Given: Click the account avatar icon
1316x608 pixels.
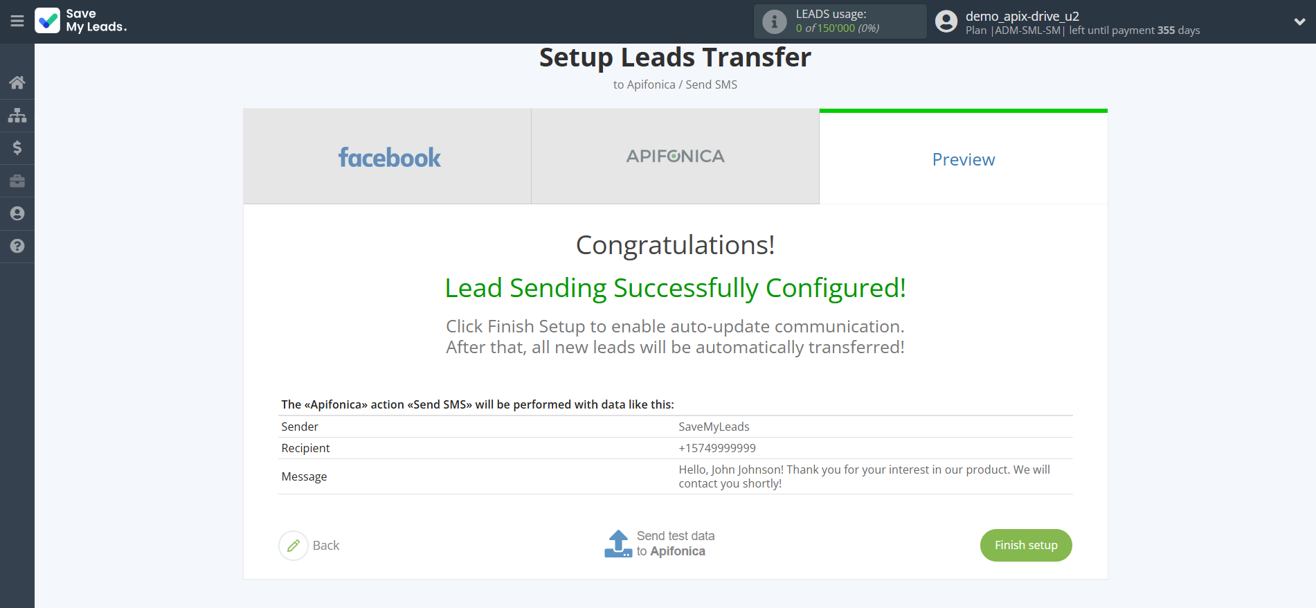Looking at the screenshot, I should click(x=946, y=21).
